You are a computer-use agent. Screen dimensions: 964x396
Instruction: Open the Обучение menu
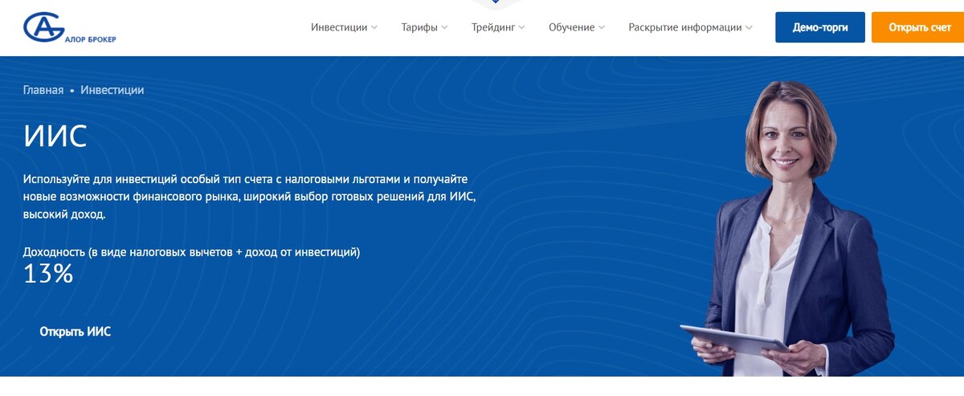click(577, 27)
